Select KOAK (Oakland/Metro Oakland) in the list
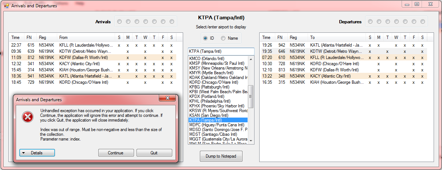This screenshot has height=170, width=442. coord(218,78)
